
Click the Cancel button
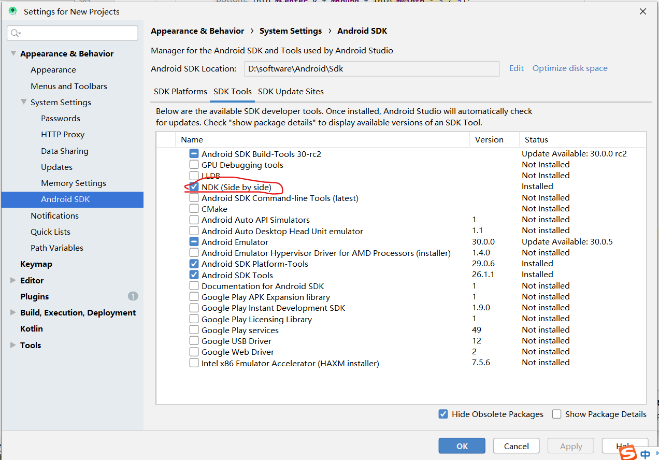(517, 446)
